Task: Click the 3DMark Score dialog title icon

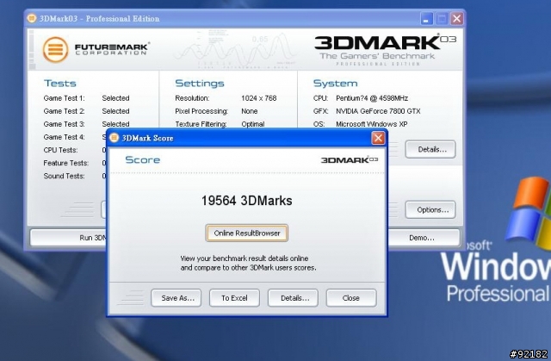Action: pyautogui.click(x=114, y=138)
